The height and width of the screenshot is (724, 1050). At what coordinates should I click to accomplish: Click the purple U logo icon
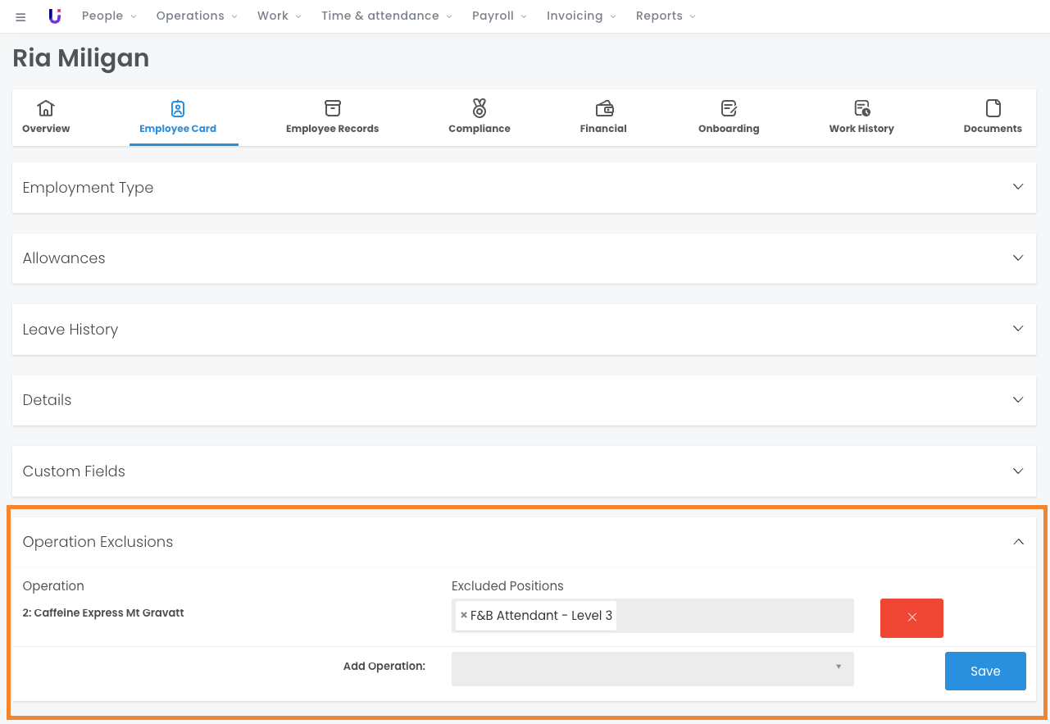click(x=55, y=16)
